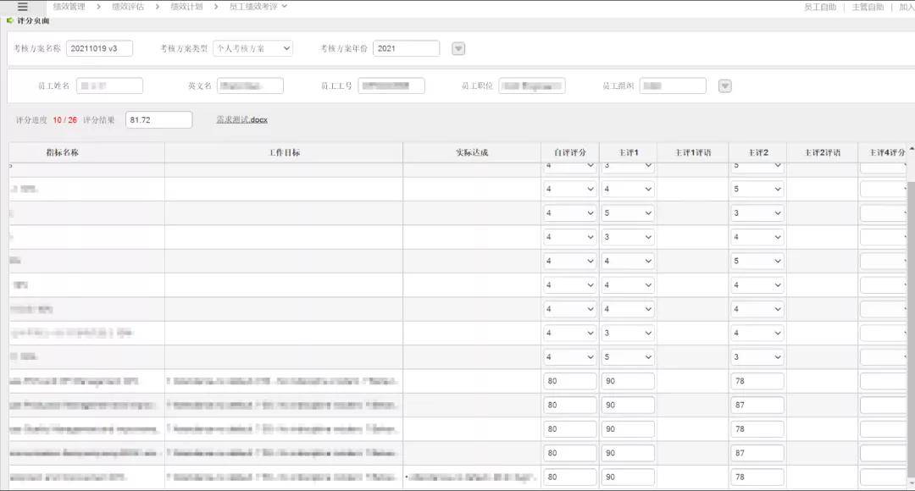Go to 绩效评估 in the breadcrumb

click(x=128, y=7)
